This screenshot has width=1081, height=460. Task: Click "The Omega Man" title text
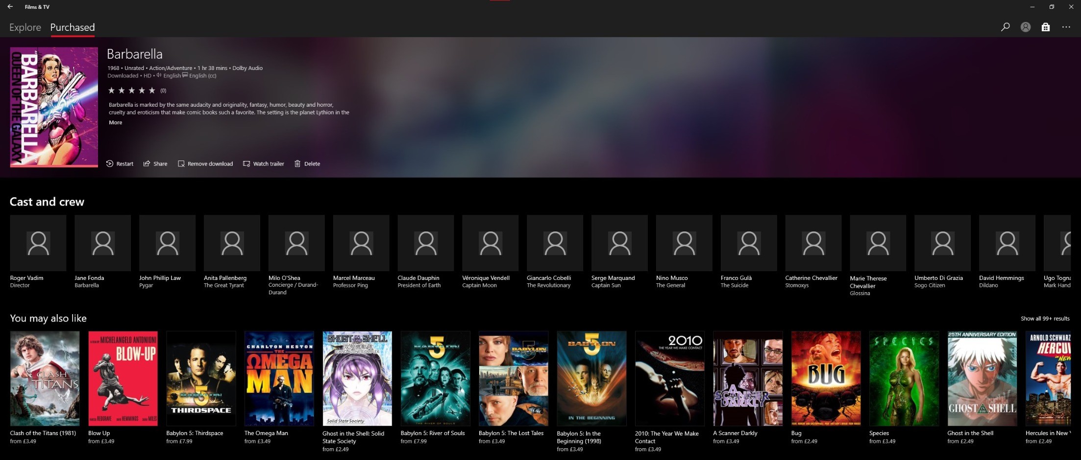pos(266,433)
